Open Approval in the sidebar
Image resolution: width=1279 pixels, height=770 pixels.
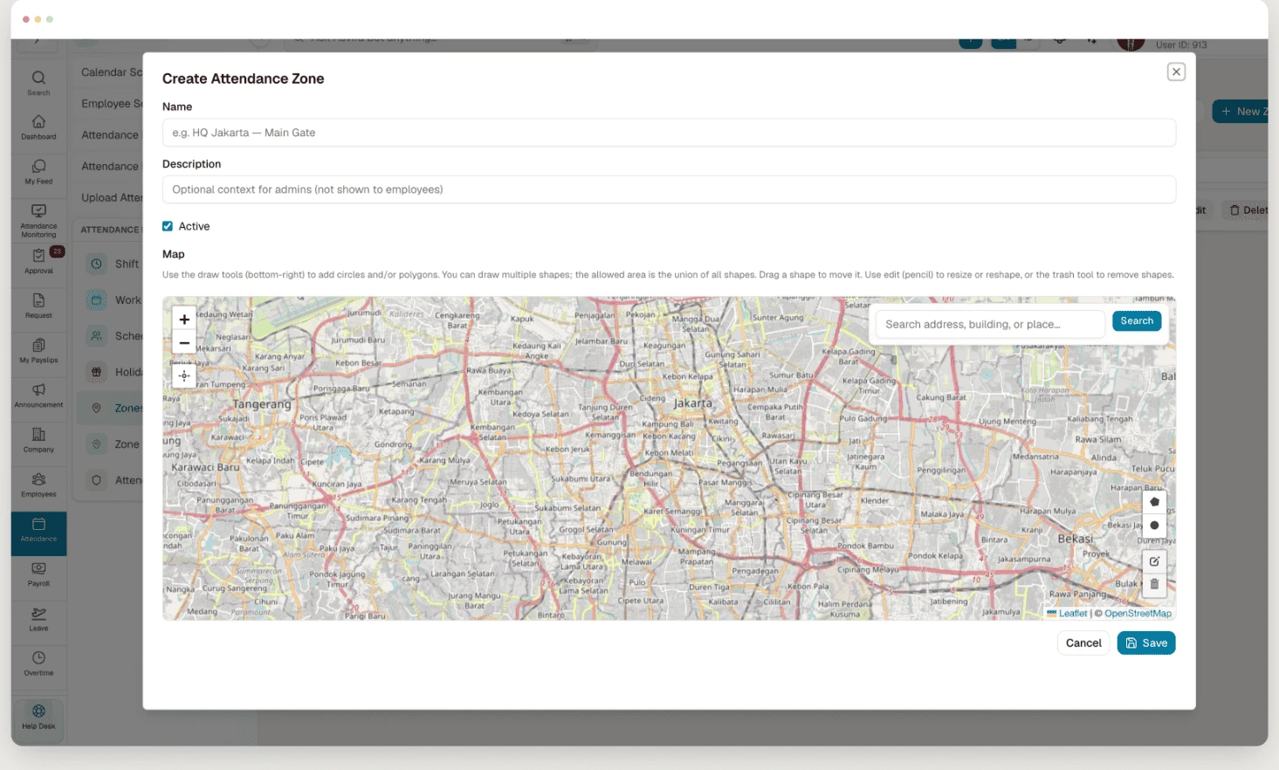pos(38,262)
